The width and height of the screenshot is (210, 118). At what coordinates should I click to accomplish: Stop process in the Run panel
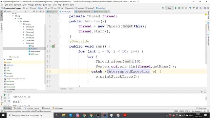point(5,98)
